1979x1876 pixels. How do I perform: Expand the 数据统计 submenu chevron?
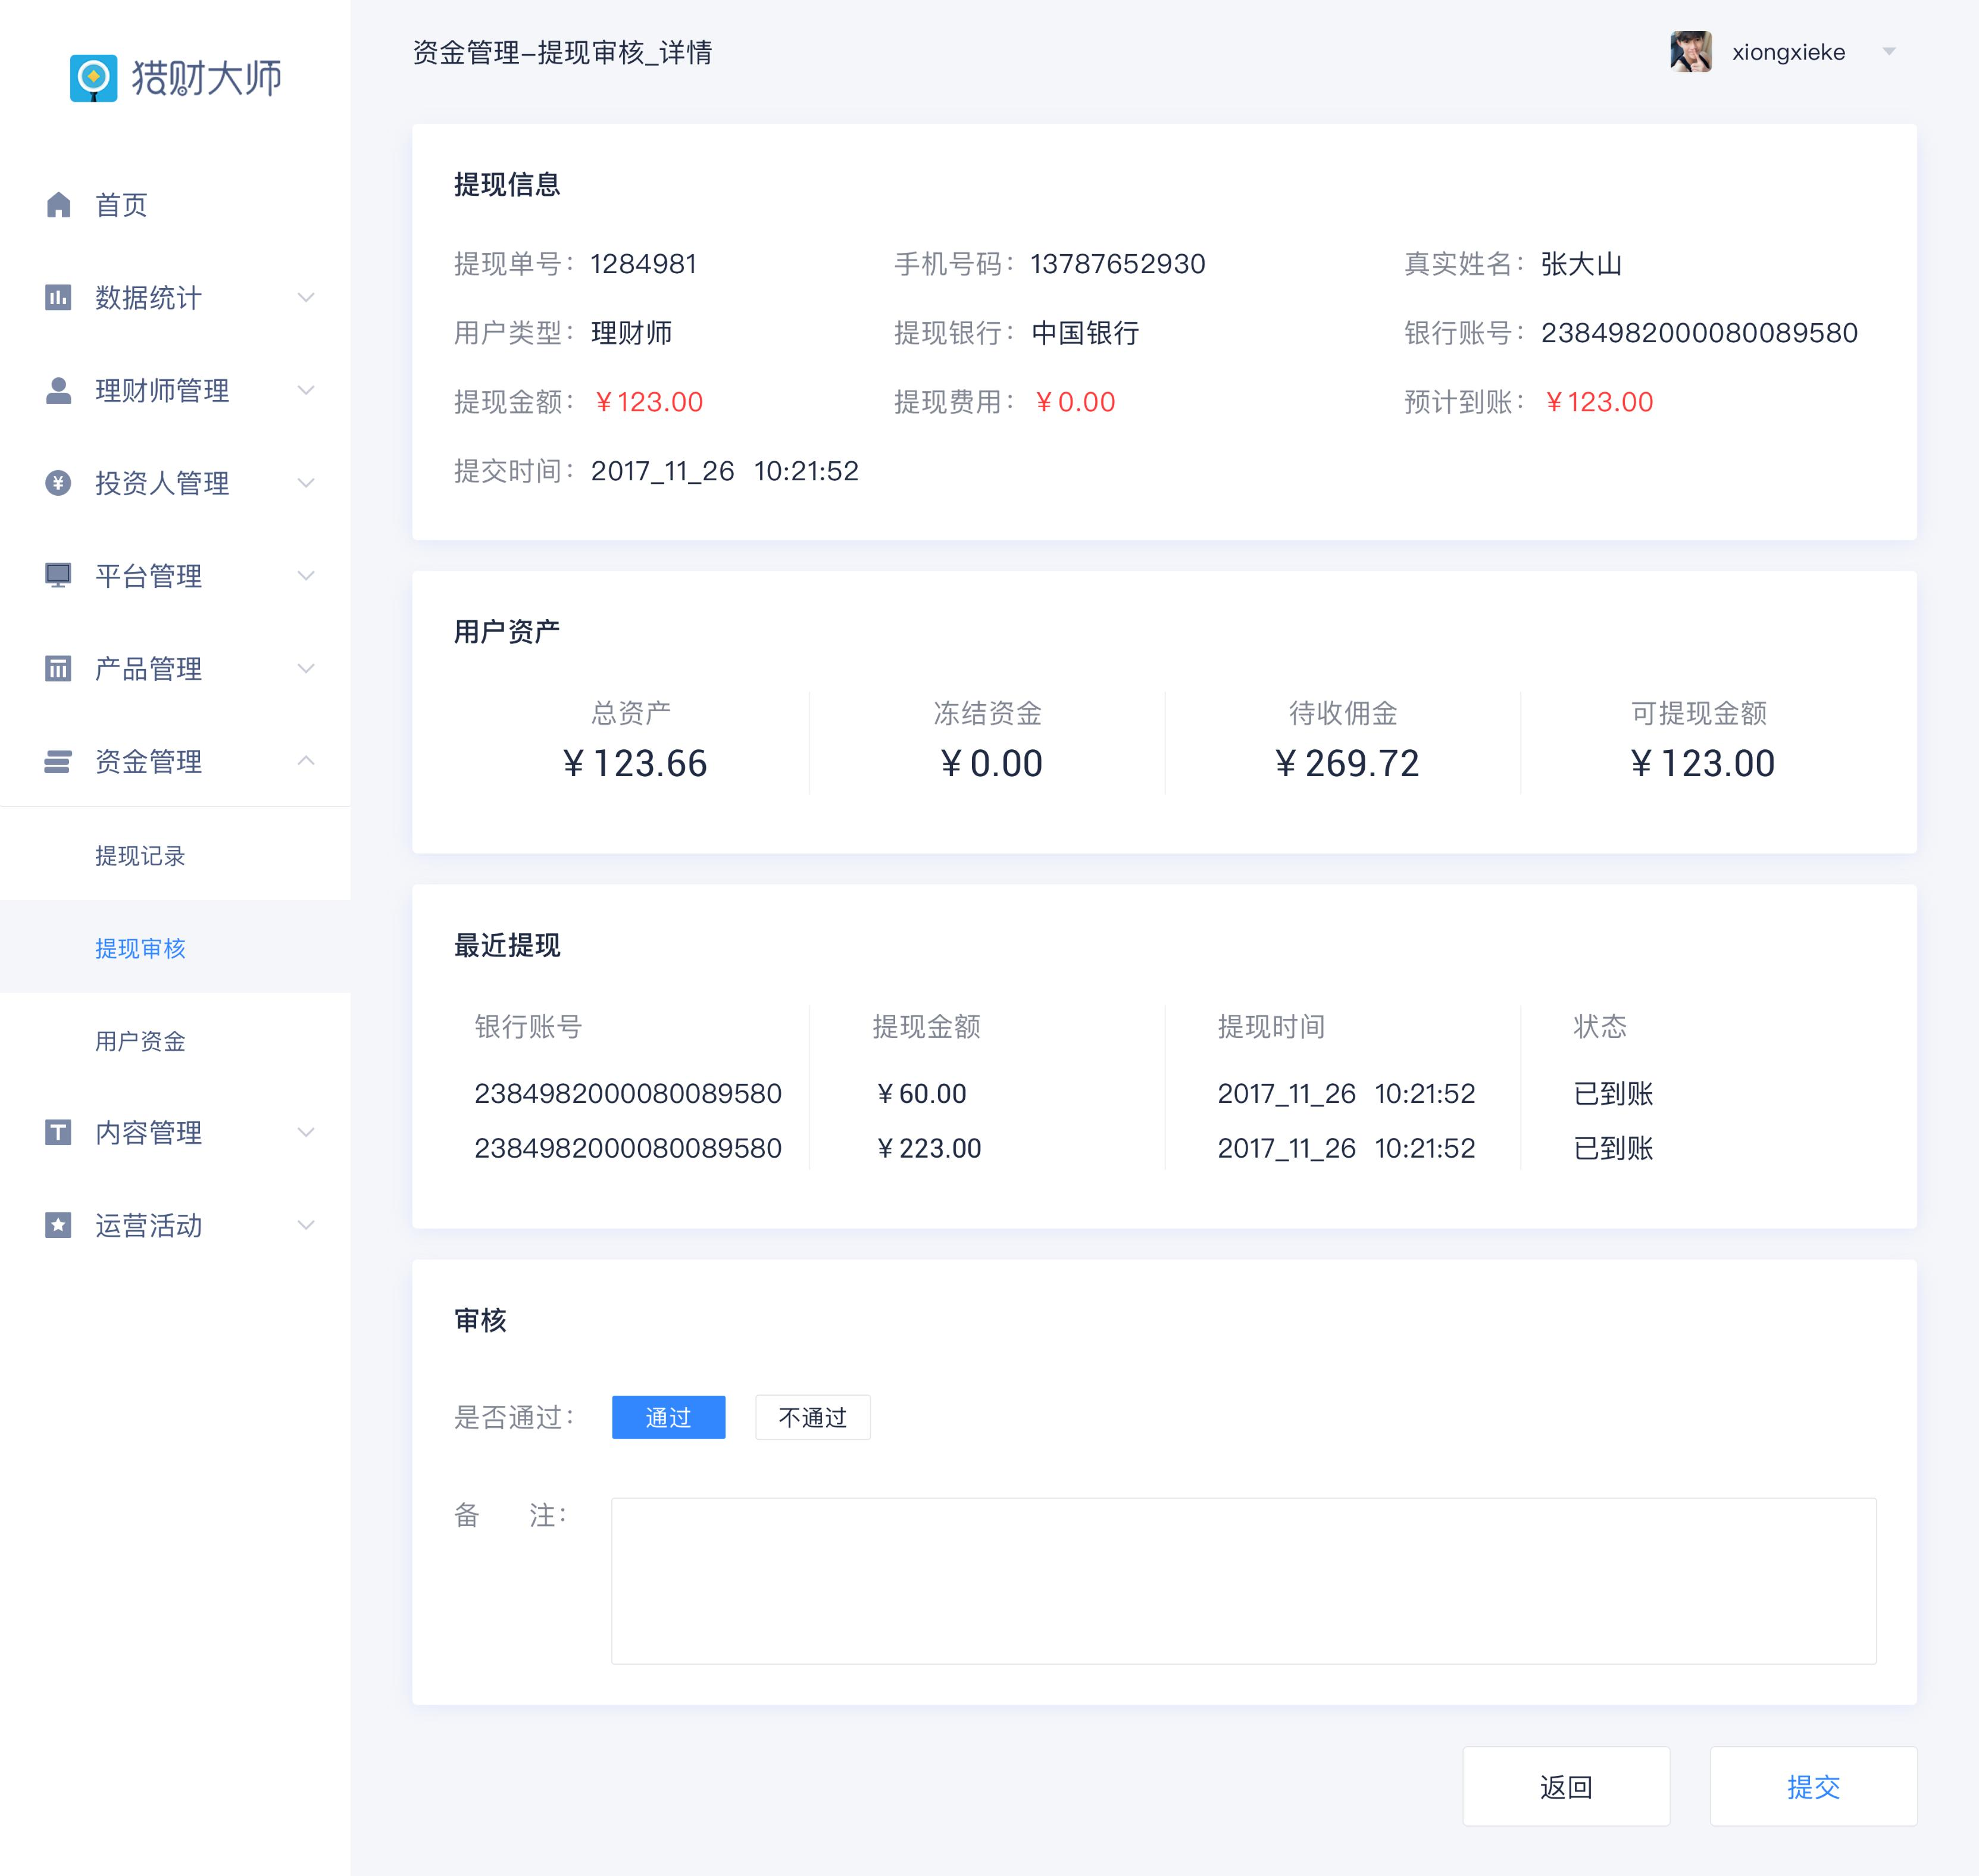306,297
